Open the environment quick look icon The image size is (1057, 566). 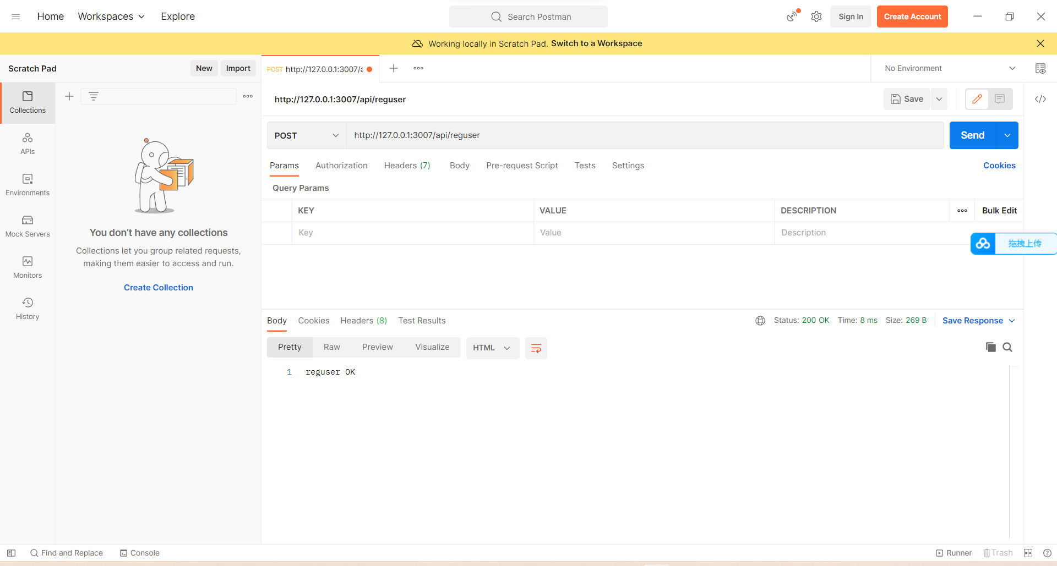1040,68
